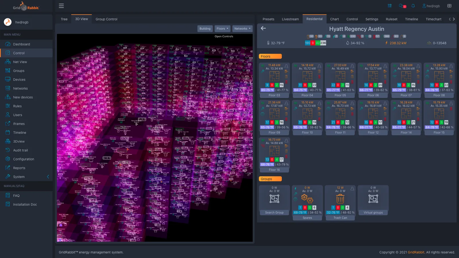The height and width of the screenshot is (258, 459).
Task: Click the hw@sgb profile avatar in sidebar
Action: (x=8, y=22)
